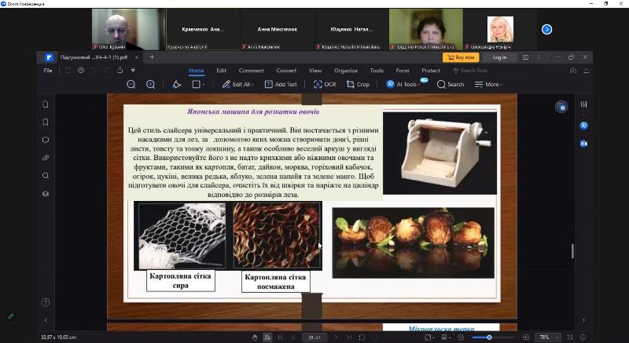Go to first page button
629x343 pixels.
tap(281, 338)
